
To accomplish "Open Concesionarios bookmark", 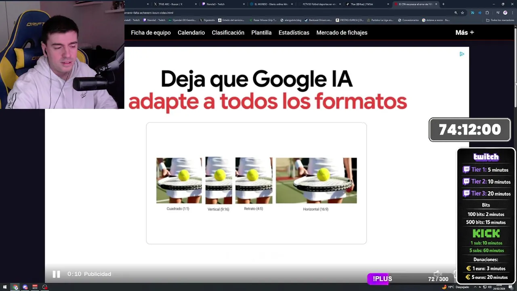I will pos(408,20).
